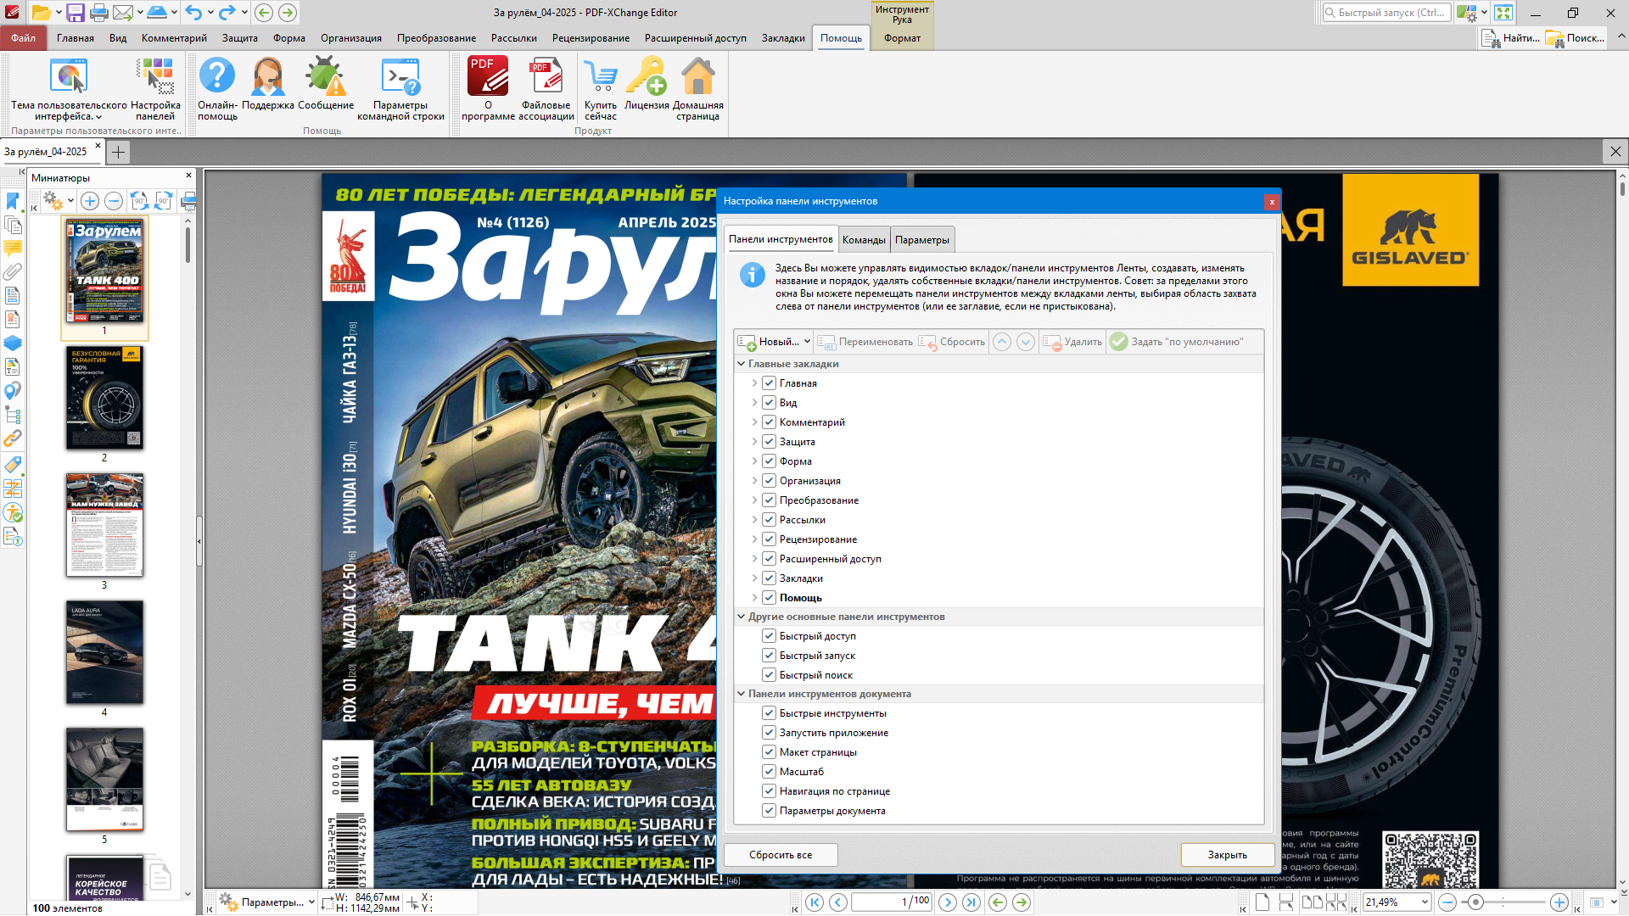The width and height of the screenshot is (1629, 916).
Task: Expand the Главная tree item
Action: tap(754, 383)
